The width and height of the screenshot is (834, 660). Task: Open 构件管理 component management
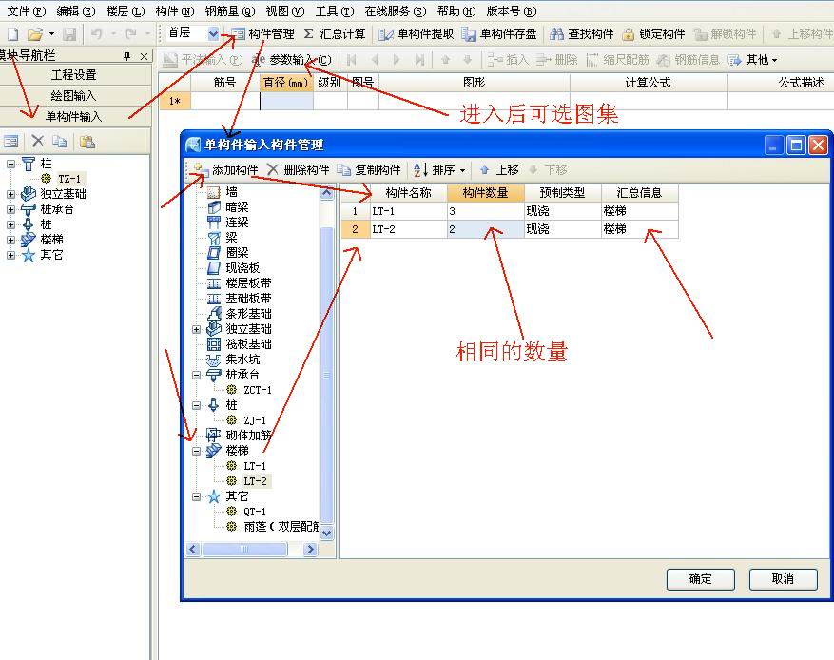pyautogui.click(x=262, y=34)
